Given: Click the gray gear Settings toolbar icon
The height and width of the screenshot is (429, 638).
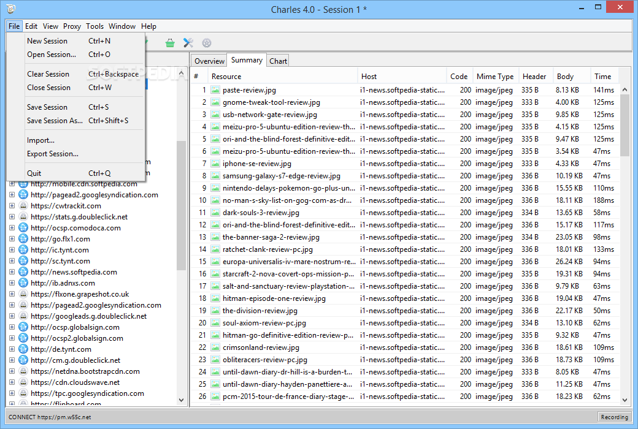Looking at the screenshot, I should [207, 43].
